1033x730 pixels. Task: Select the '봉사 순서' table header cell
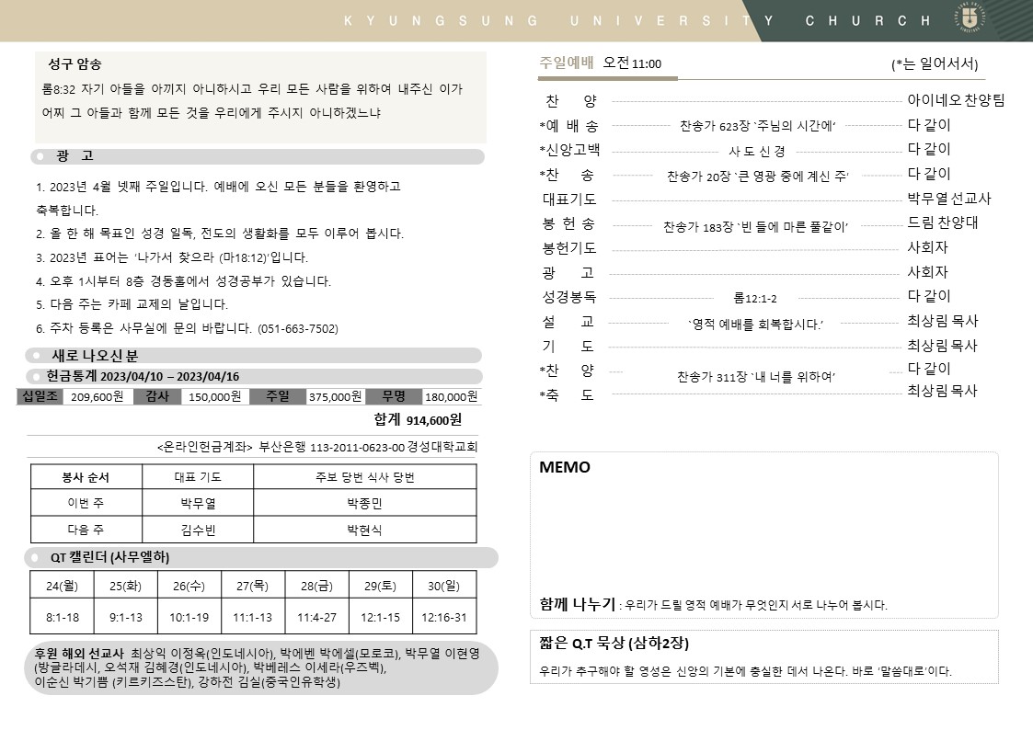86,476
